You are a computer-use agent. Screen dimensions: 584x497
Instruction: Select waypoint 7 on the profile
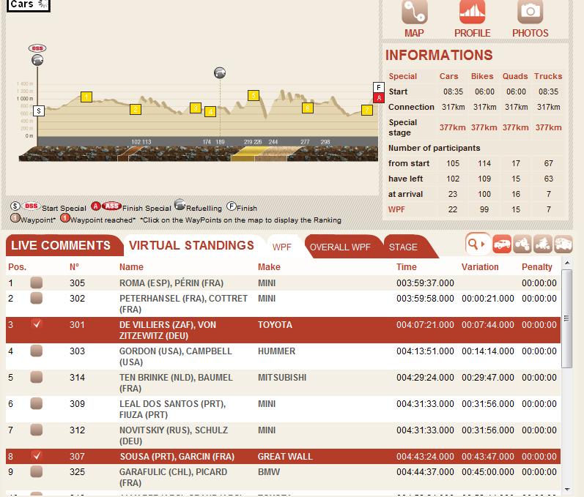(367, 110)
